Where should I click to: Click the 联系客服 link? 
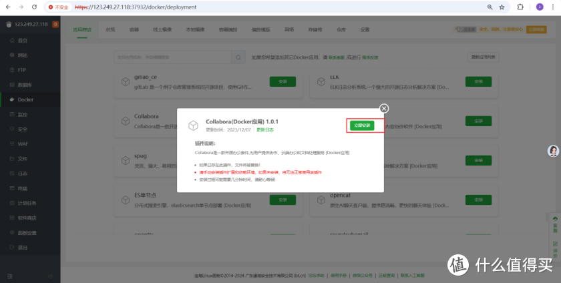pyautogui.click(x=337, y=57)
